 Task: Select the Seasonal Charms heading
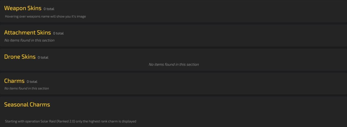coord(27,105)
